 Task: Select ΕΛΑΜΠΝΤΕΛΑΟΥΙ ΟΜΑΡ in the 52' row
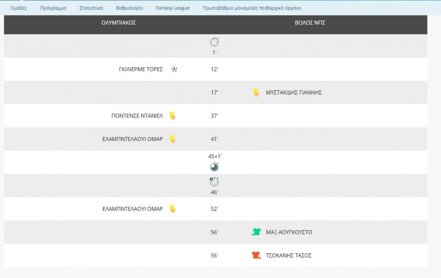[133, 209]
